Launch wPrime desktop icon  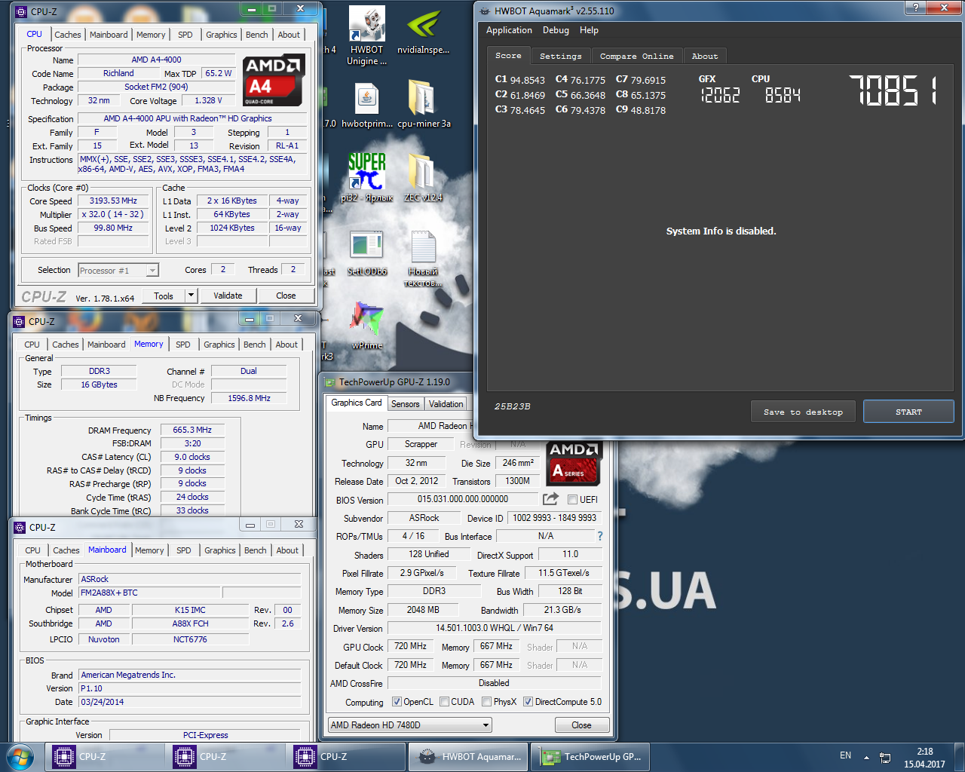(x=367, y=326)
